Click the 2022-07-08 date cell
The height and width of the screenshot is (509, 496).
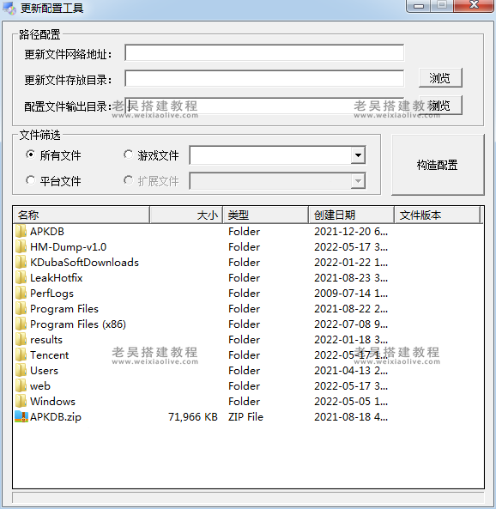pos(351,324)
